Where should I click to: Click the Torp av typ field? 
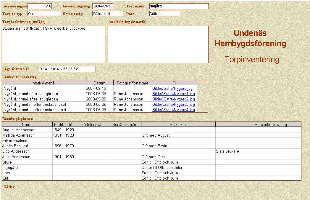pyautogui.click(x=44, y=14)
